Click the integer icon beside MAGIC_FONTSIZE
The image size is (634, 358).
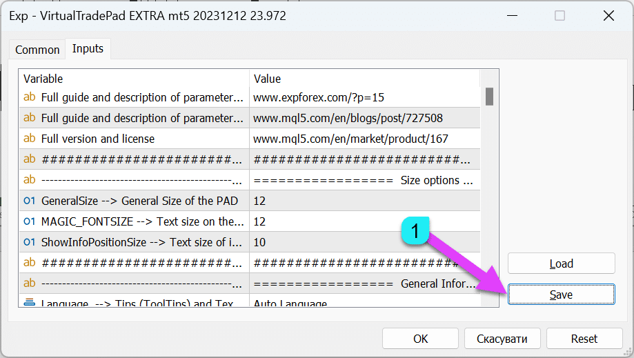(x=30, y=221)
